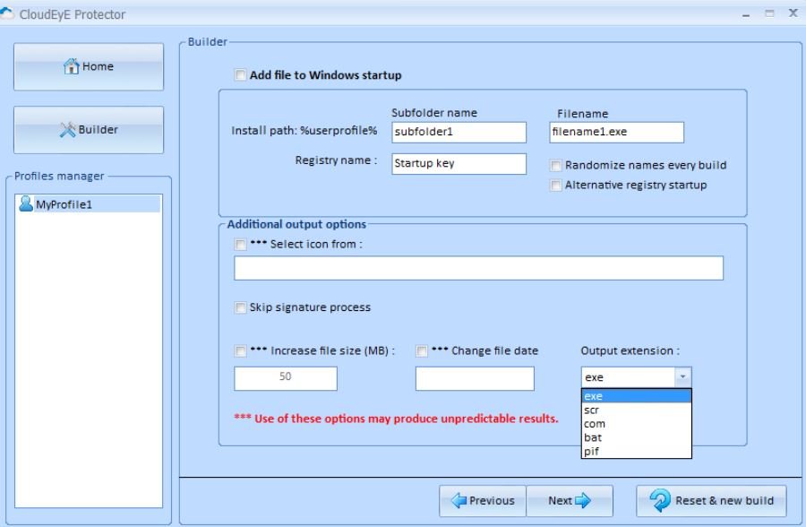Viewport: 806px width, 527px height.
Task: Click the Profiles manager heading
Action: [59, 176]
